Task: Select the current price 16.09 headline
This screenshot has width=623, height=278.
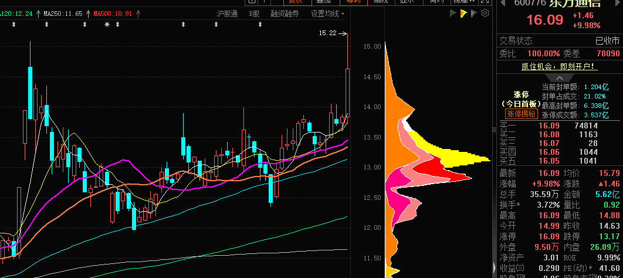Action: [x=545, y=20]
